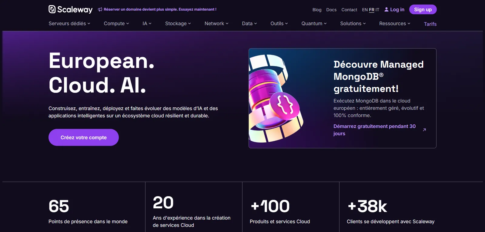Click the Scaleway wordmark text

(x=75, y=10)
